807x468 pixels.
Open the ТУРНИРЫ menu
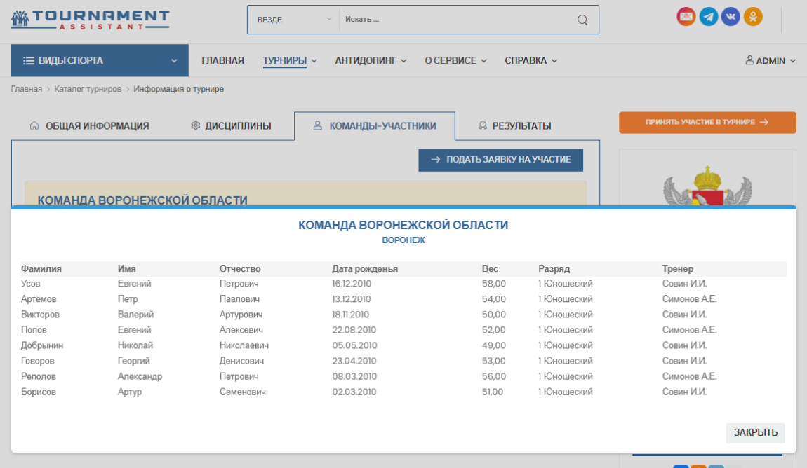click(290, 61)
